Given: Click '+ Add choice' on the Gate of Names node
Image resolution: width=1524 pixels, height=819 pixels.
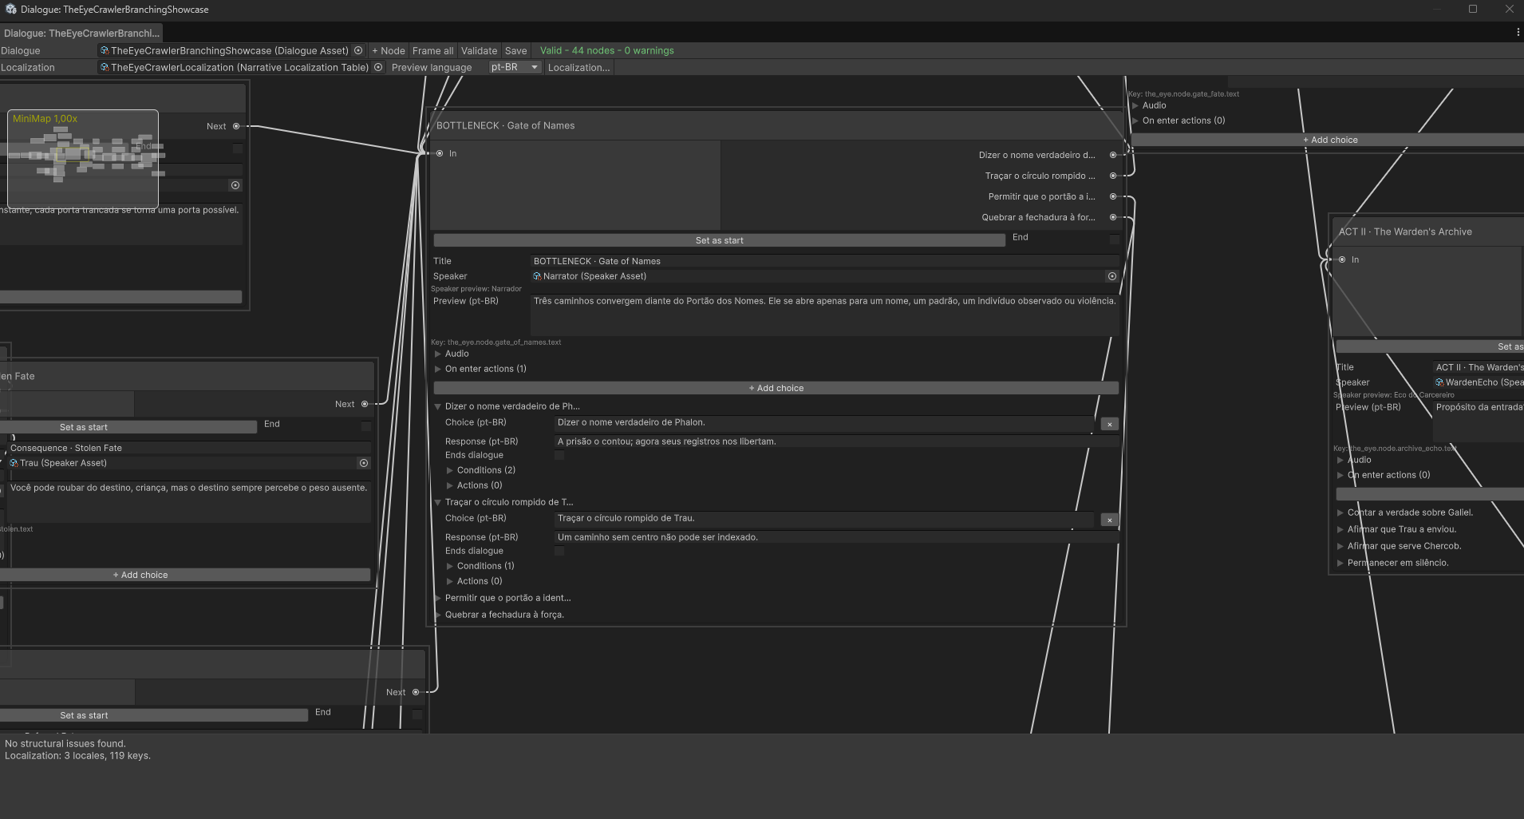Looking at the screenshot, I should coord(776,388).
